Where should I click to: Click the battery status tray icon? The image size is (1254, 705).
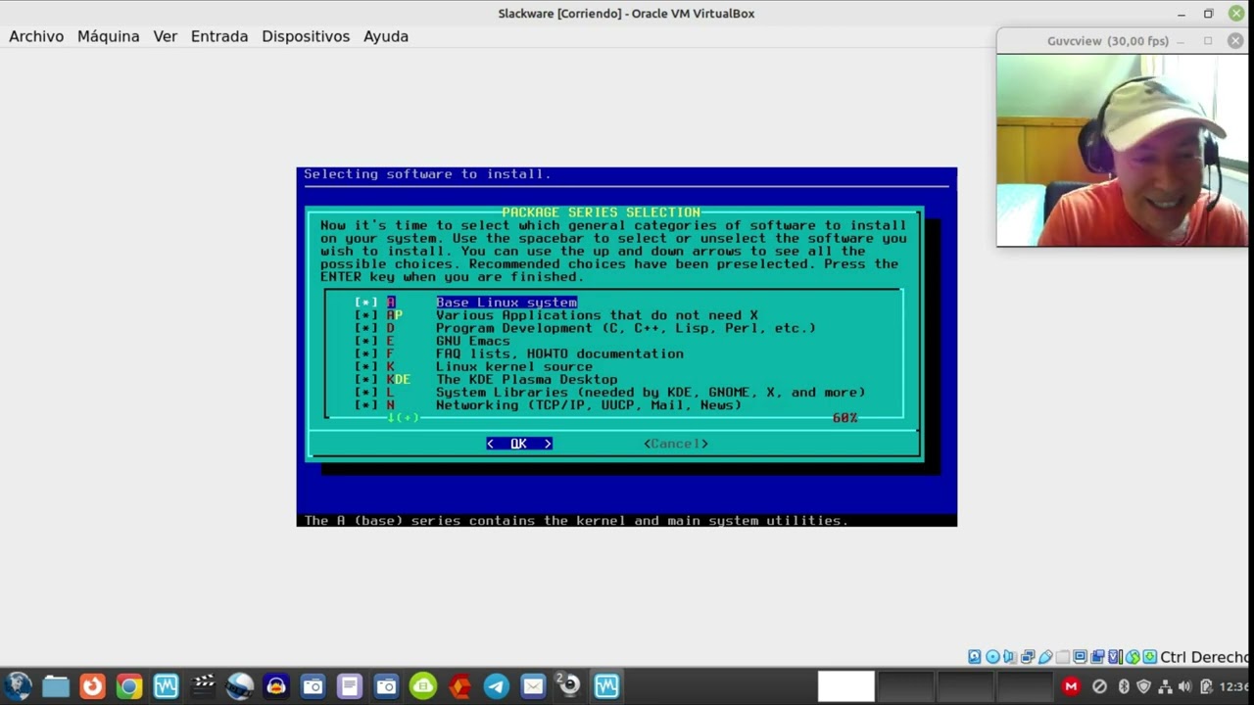click(1206, 686)
